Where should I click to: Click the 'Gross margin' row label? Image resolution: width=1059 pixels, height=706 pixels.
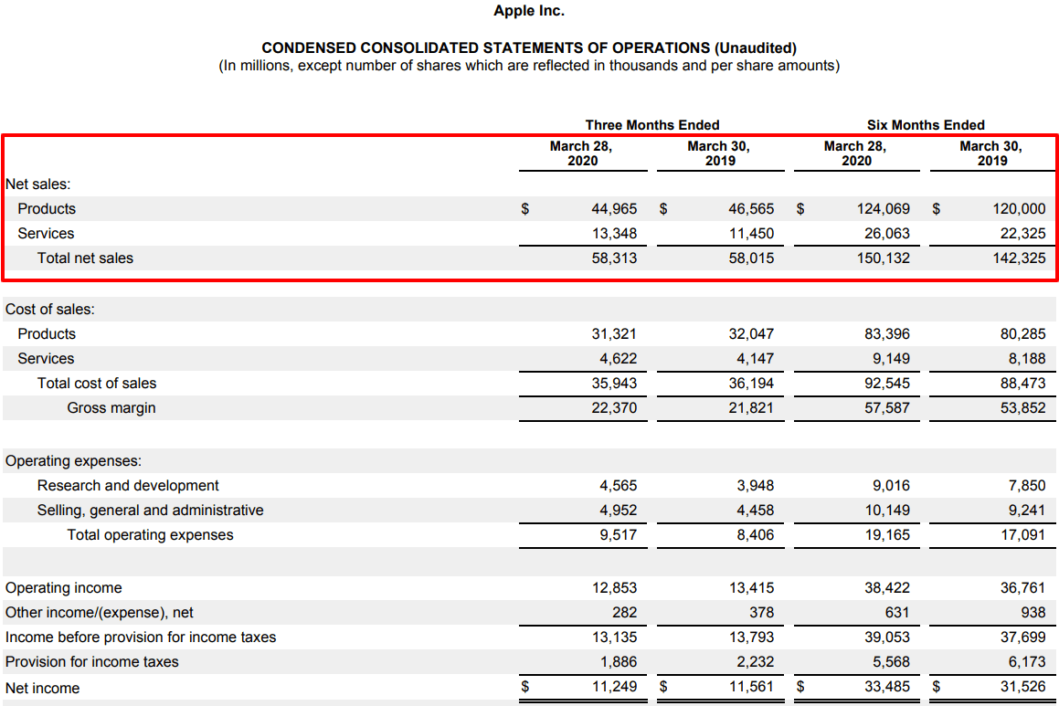[x=111, y=408]
